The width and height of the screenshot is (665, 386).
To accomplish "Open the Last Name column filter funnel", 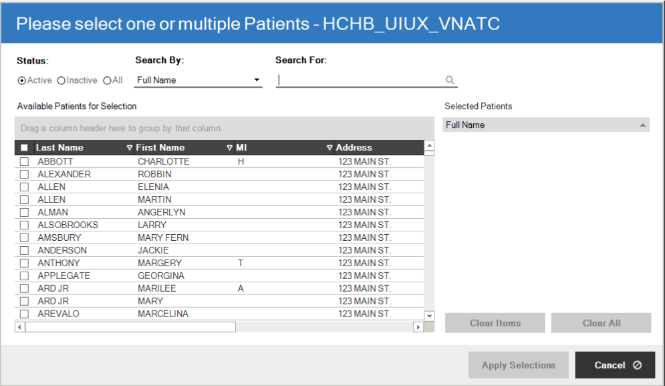I will 128,147.
